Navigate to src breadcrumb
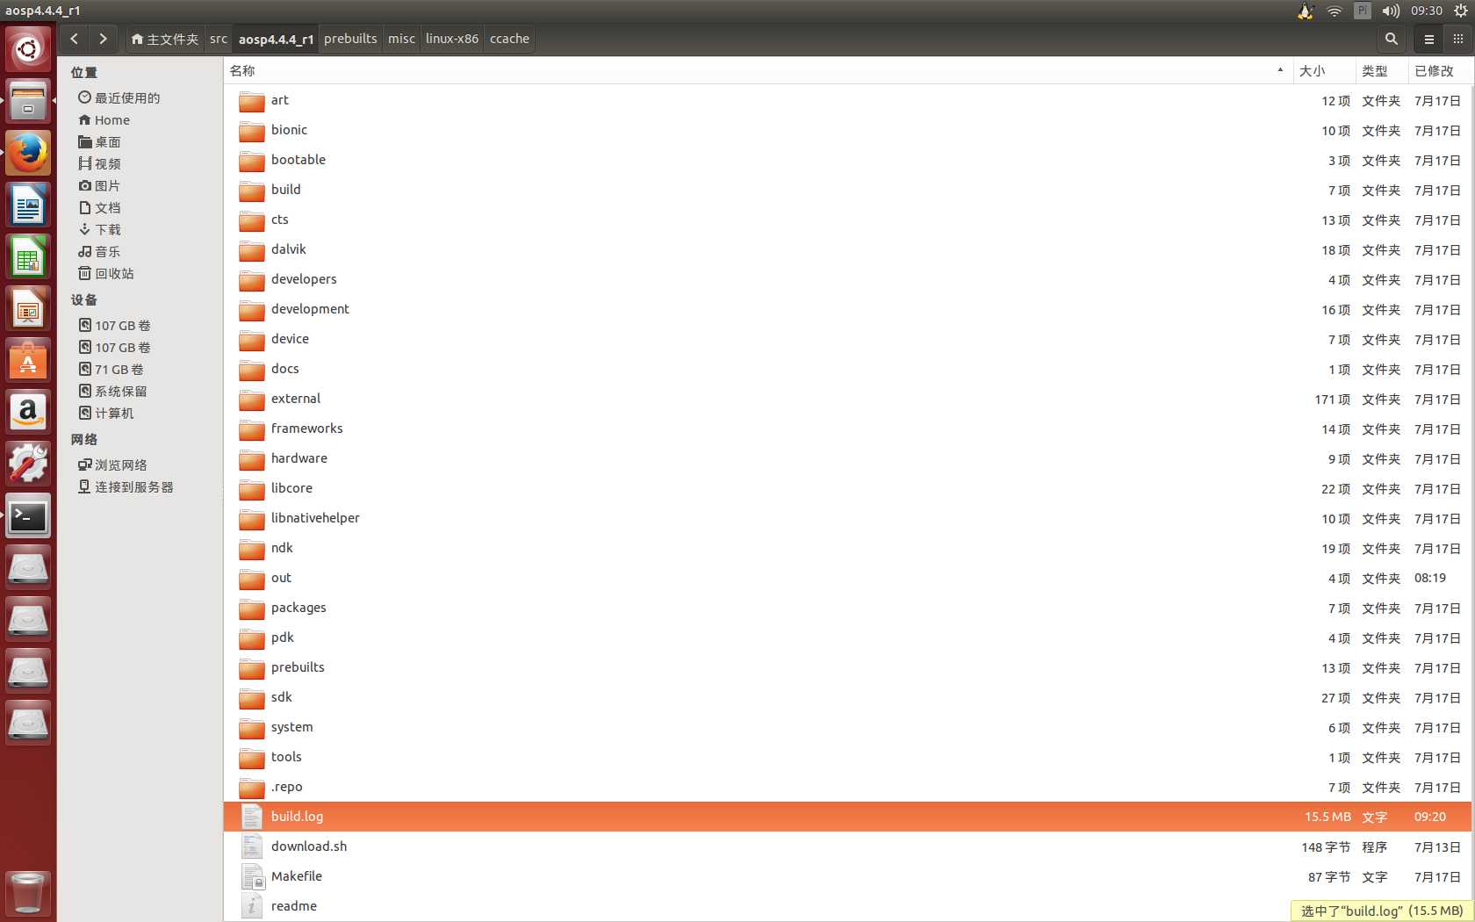1475x922 pixels. coord(219,39)
